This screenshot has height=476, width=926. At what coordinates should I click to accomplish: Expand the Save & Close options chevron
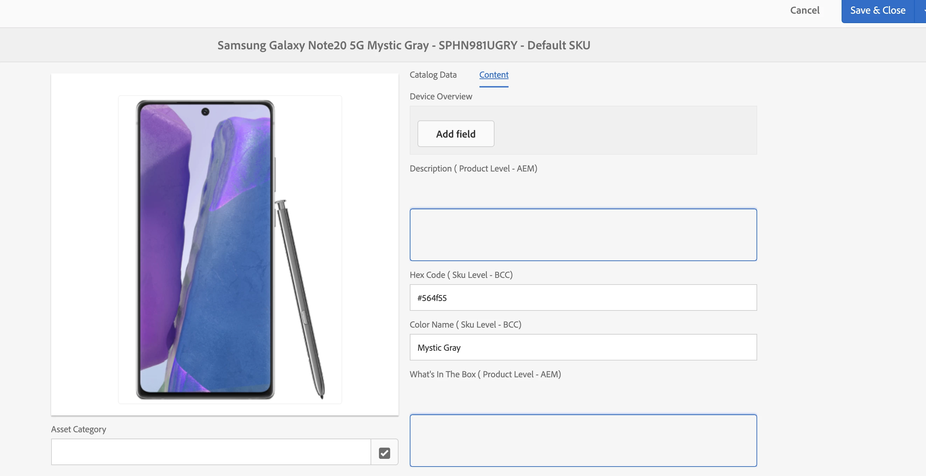click(921, 11)
